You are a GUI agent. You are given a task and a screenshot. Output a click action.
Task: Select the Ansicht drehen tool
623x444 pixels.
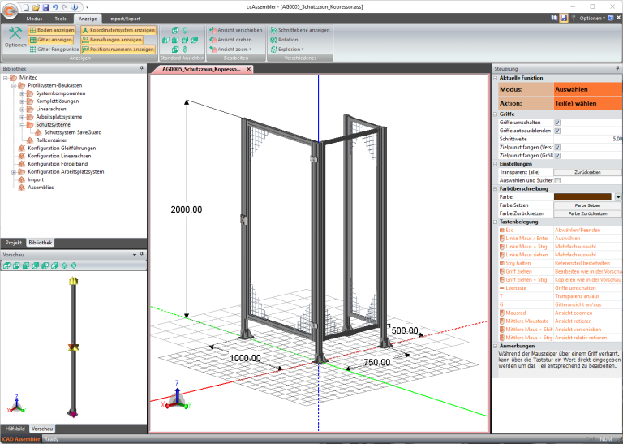[x=230, y=40]
